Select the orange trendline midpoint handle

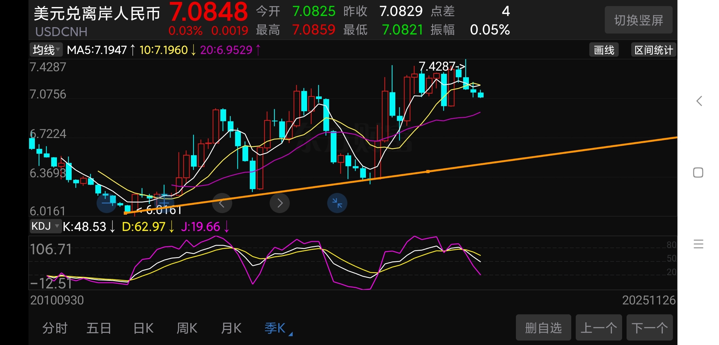(x=428, y=172)
